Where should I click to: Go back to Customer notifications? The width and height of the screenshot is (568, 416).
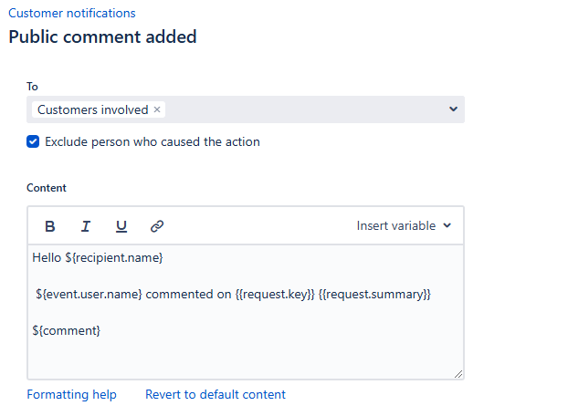click(72, 13)
